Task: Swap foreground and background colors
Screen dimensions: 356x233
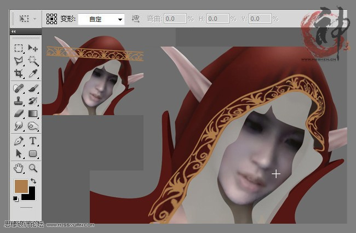Action: point(33,181)
